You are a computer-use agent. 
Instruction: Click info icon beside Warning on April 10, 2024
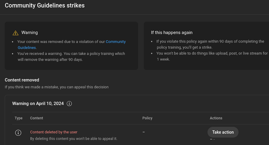click(x=69, y=104)
